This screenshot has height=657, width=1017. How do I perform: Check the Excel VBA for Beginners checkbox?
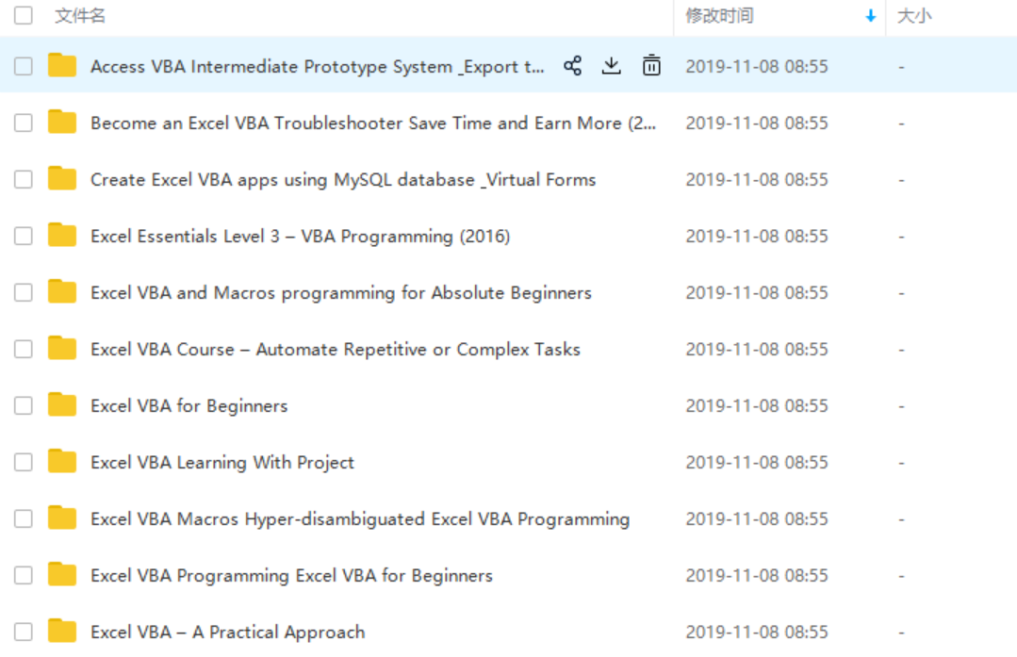click(24, 405)
